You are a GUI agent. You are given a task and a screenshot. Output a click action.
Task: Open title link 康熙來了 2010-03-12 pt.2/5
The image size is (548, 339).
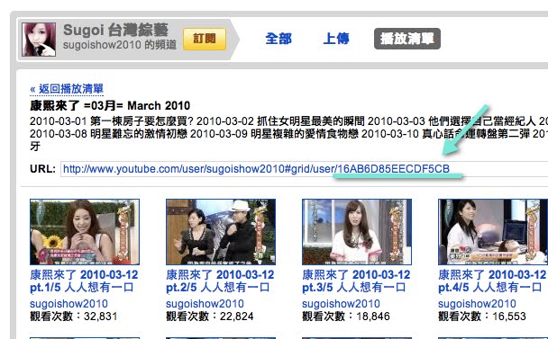point(220,281)
